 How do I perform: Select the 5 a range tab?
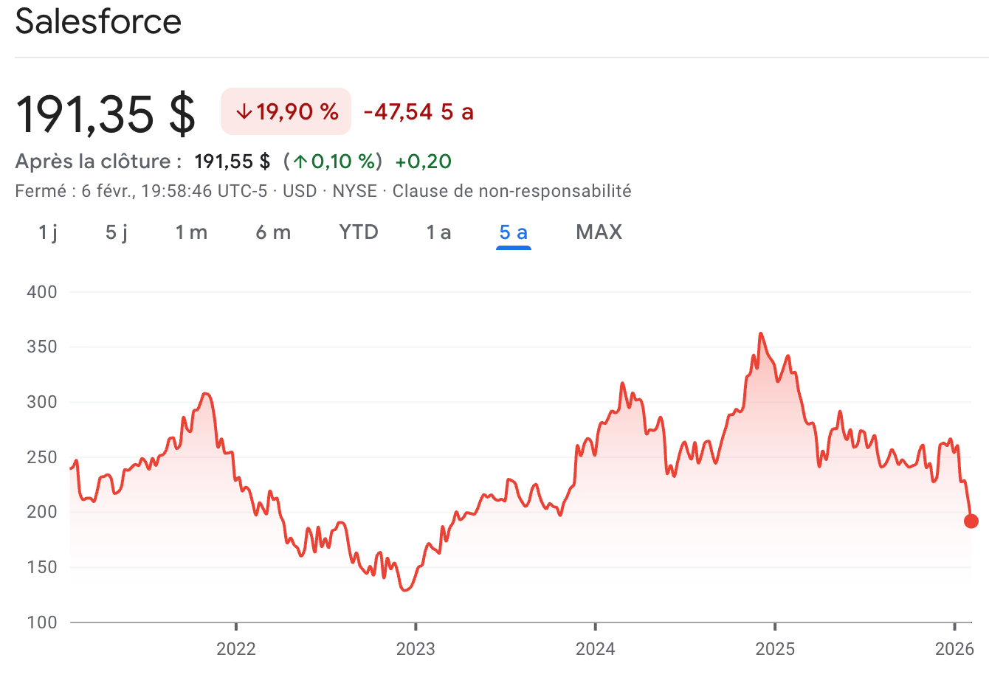(514, 232)
